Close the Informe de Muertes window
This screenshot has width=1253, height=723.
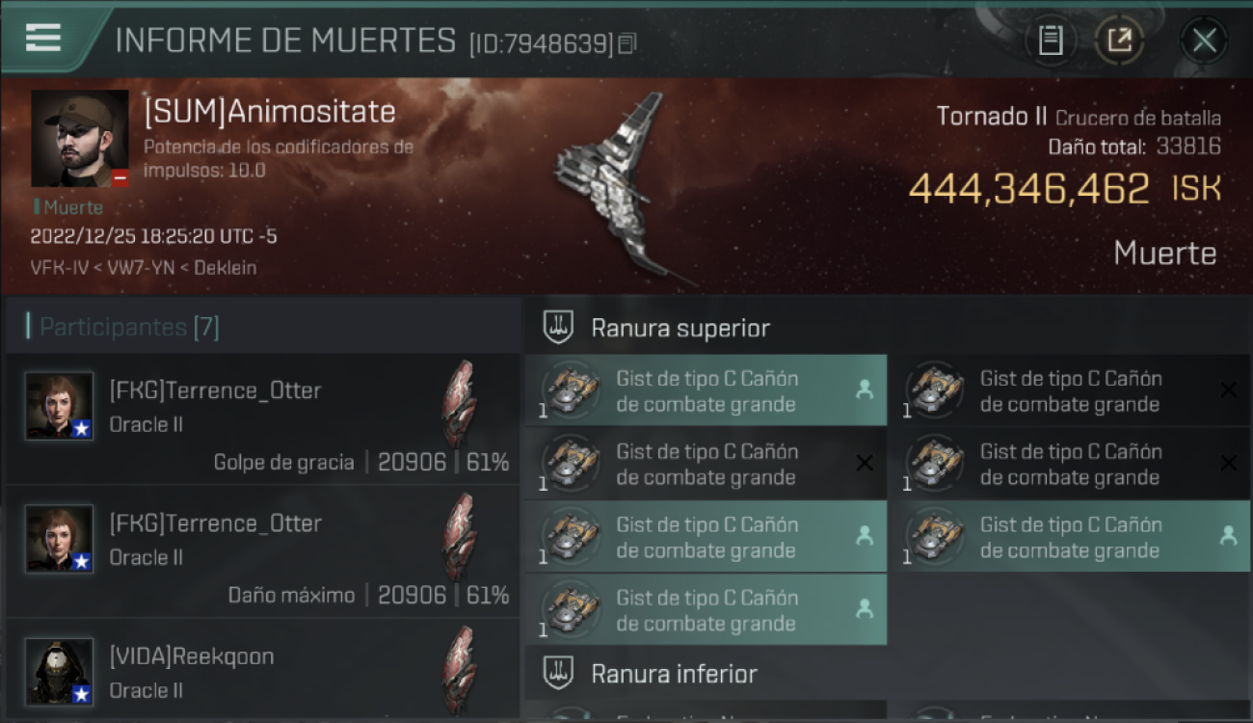click(1204, 40)
